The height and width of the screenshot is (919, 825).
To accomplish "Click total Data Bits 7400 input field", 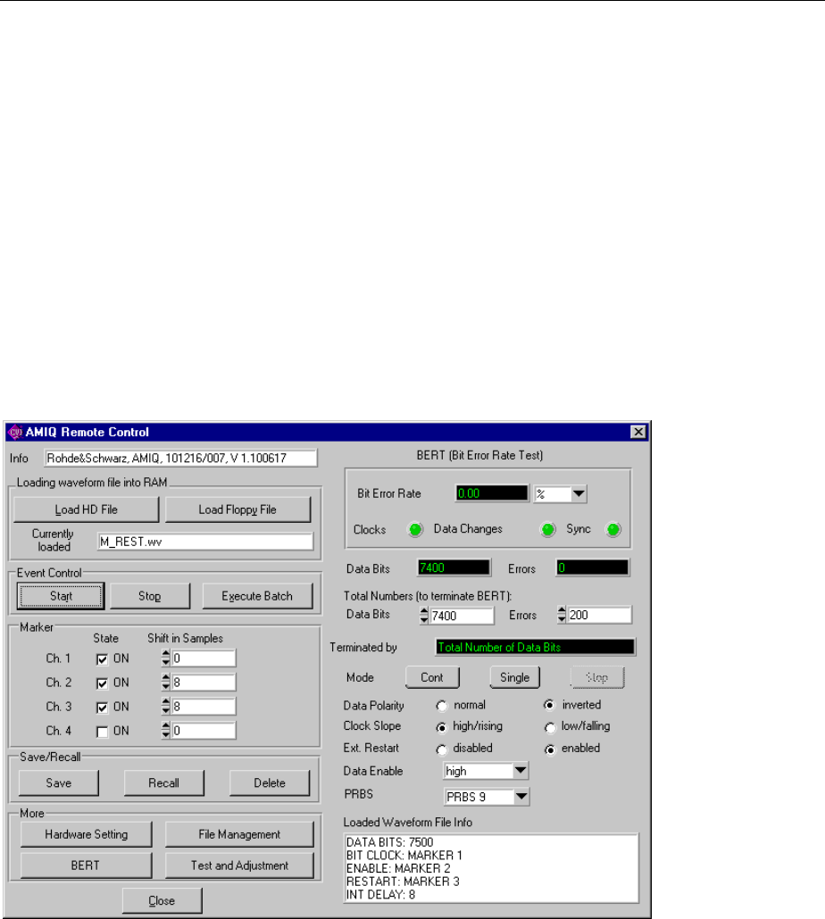I will click(x=462, y=616).
